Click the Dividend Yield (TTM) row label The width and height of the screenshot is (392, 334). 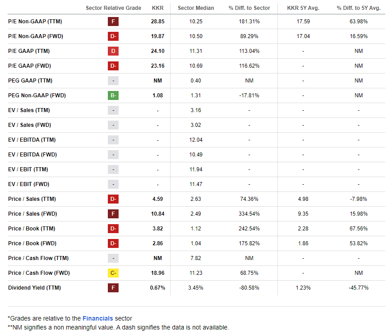(35, 288)
